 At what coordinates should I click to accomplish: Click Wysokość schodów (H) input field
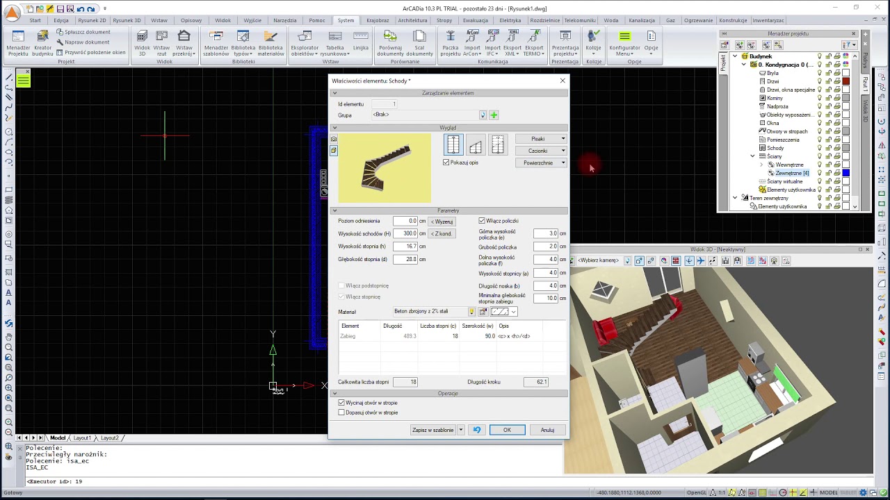(x=405, y=234)
